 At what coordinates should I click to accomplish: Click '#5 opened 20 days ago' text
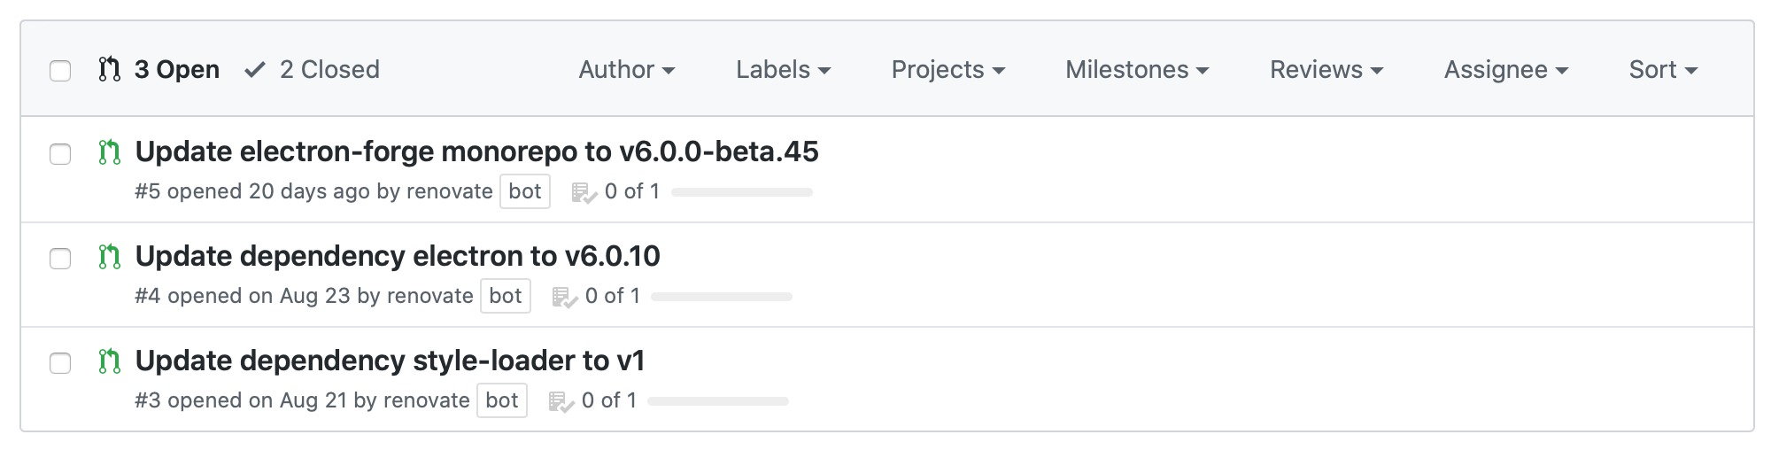[252, 191]
